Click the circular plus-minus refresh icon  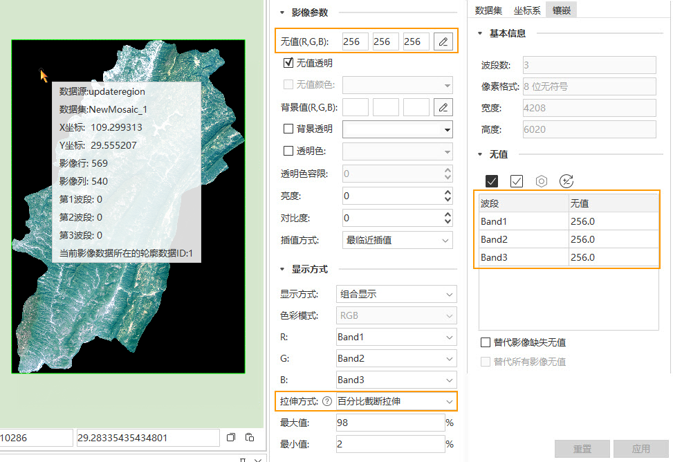pyautogui.click(x=566, y=181)
